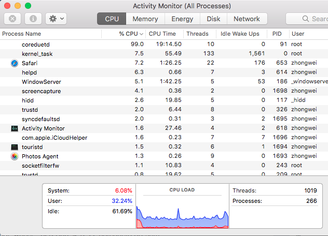This screenshot has width=328, height=236.
Task: Click the window title Activity Monitor (All Processes)
Action: coord(182,6)
